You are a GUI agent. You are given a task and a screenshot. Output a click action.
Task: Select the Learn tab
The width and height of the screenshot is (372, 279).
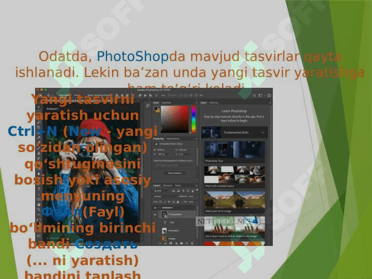204,103
